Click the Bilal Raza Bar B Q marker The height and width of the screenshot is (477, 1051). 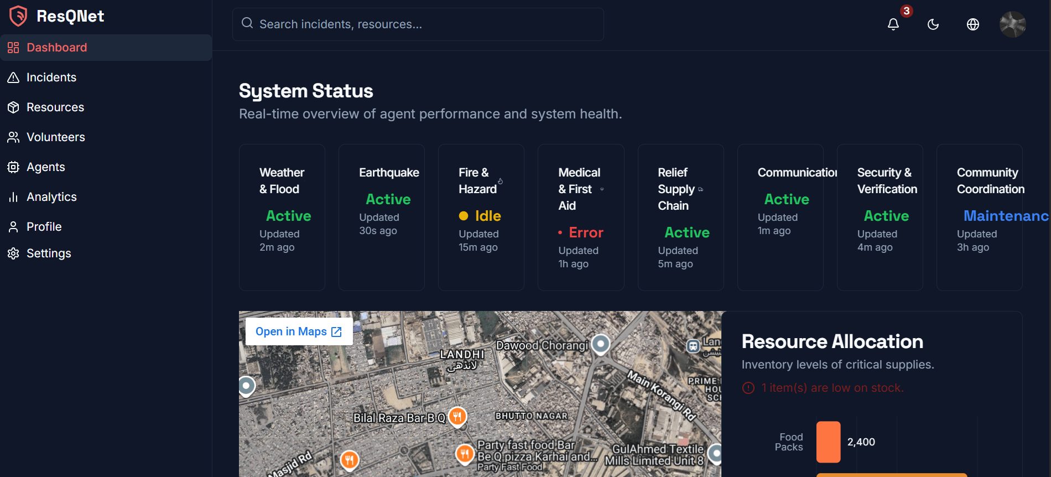[x=457, y=416]
